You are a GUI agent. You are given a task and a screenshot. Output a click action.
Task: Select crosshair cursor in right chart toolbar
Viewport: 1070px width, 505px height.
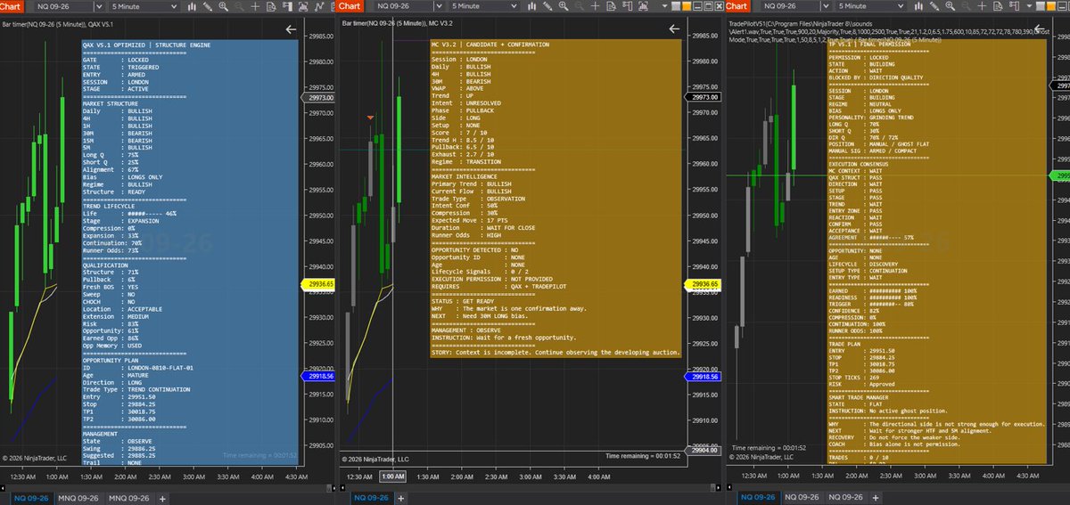point(982,6)
